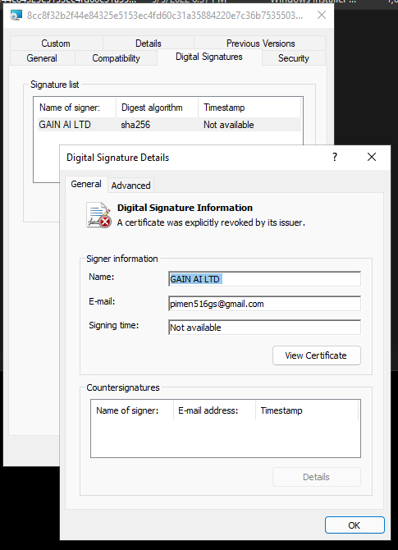Screen dimensions: 398x550
Task: Go to the Security tab
Action: pos(293,58)
